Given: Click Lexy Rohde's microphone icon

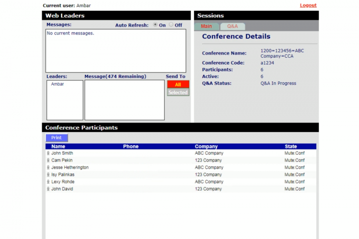Looking at the screenshot, I should click(48, 182).
